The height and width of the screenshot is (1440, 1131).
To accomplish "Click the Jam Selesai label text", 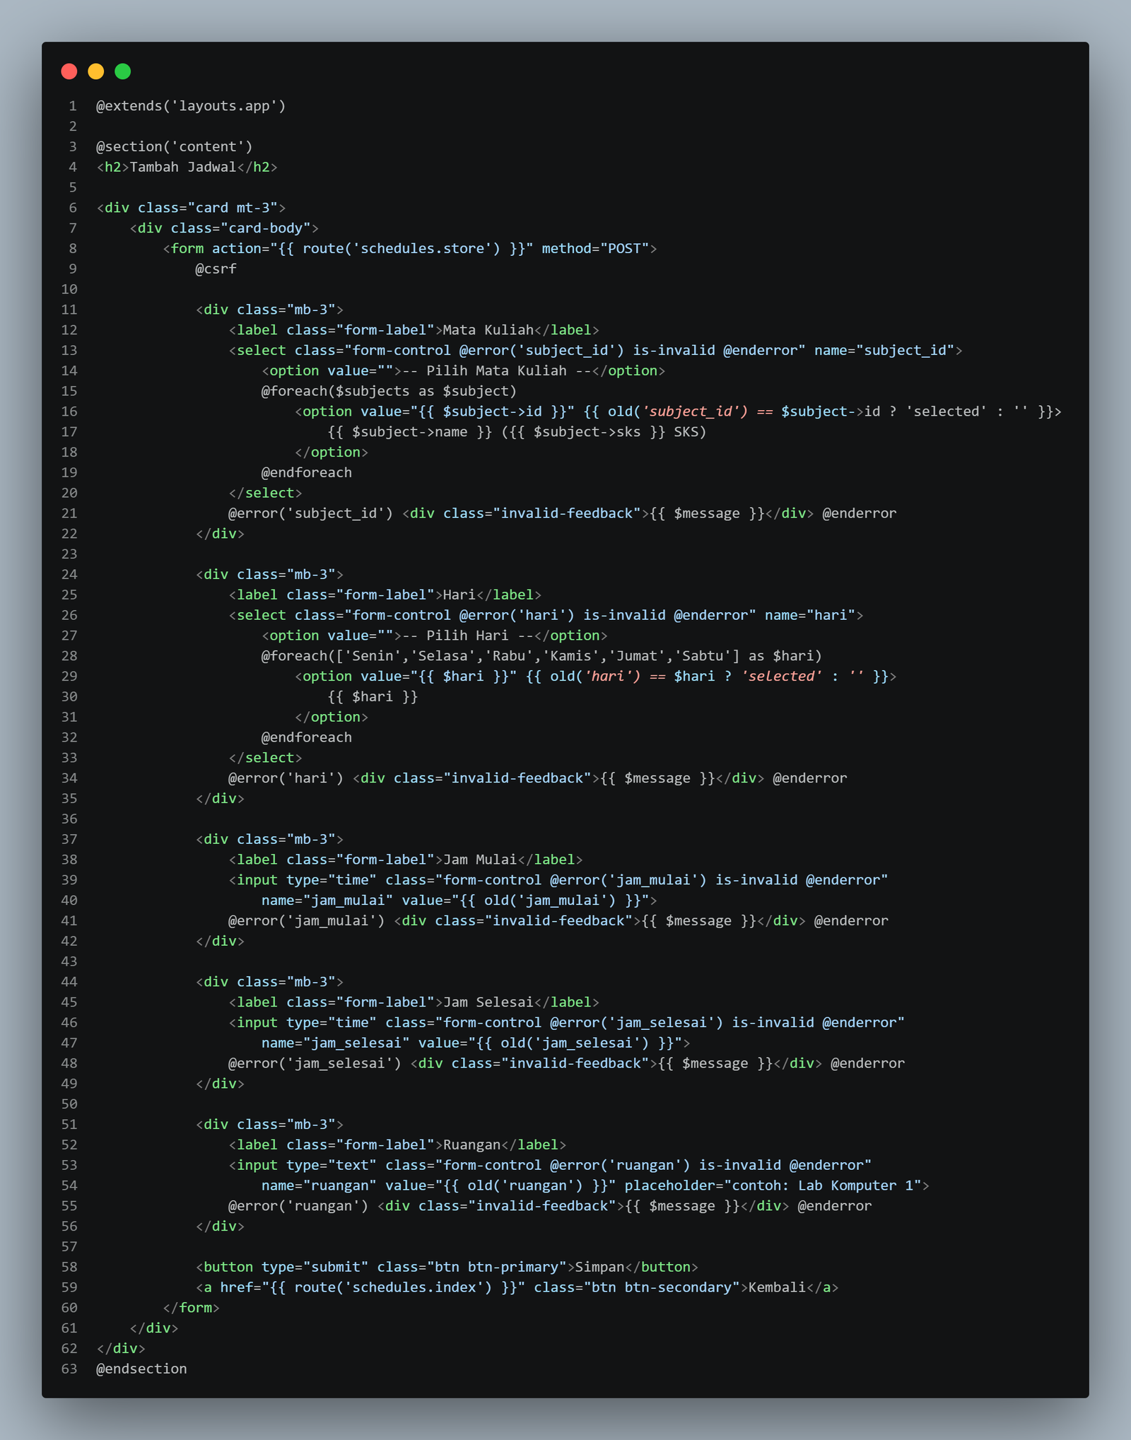I will pyautogui.click(x=488, y=1002).
